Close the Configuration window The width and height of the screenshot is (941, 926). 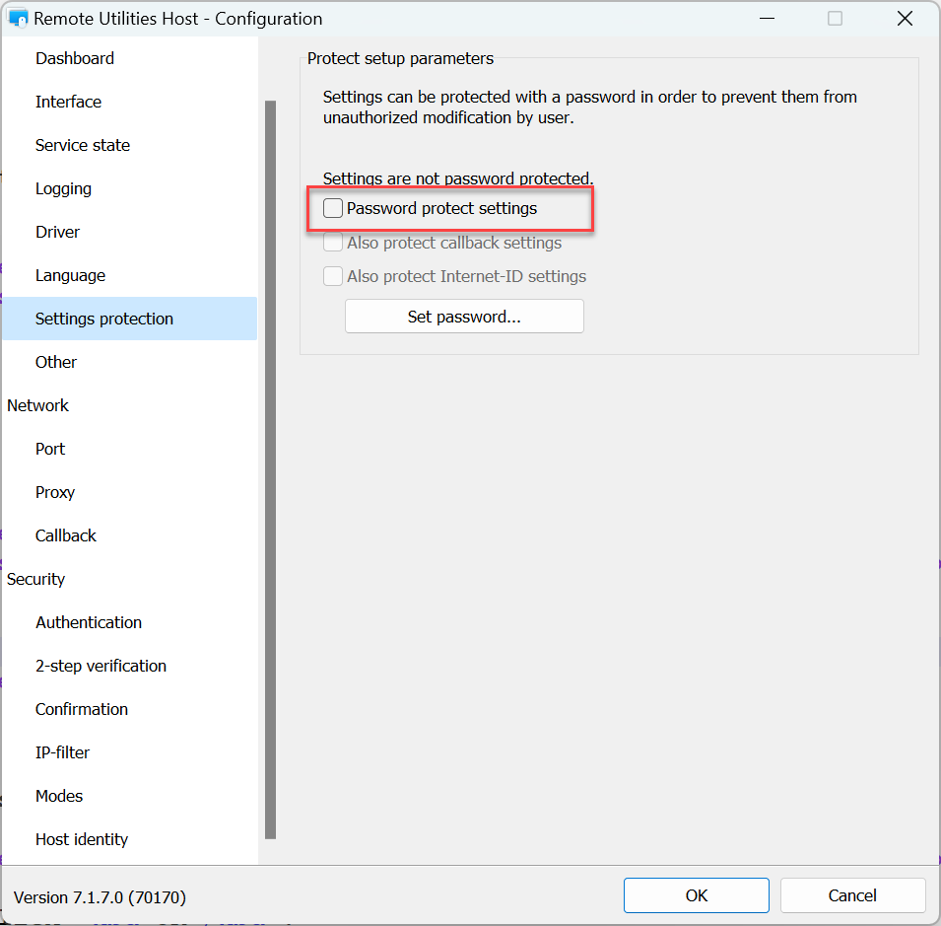tap(905, 19)
